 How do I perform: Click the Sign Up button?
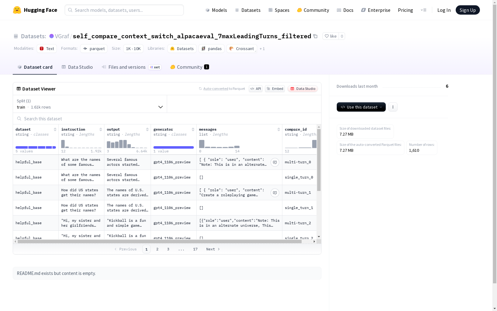(x=467, y=10)
